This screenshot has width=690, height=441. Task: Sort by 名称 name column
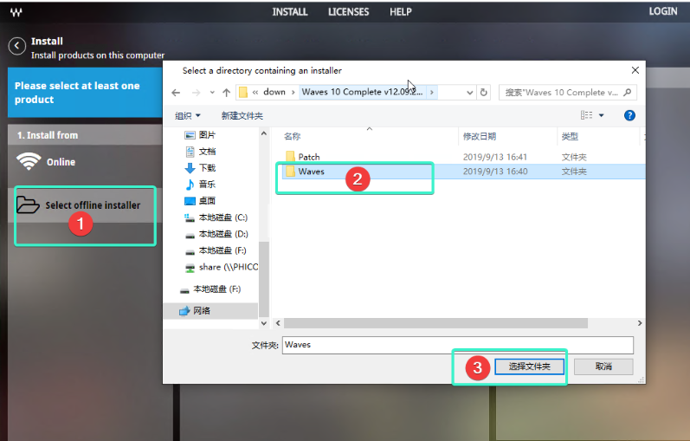pos(293,137)
